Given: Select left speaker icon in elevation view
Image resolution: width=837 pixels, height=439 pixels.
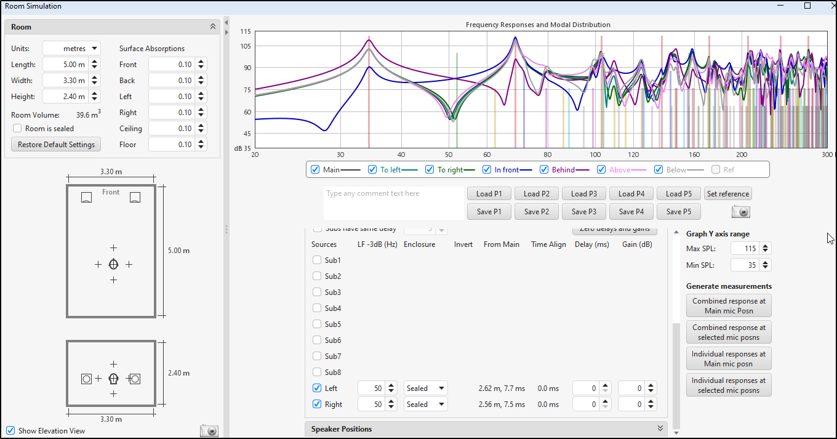Looking at the screenshot, I should coord(87,379).
